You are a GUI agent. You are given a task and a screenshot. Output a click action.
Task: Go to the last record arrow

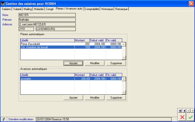point(192,111)
